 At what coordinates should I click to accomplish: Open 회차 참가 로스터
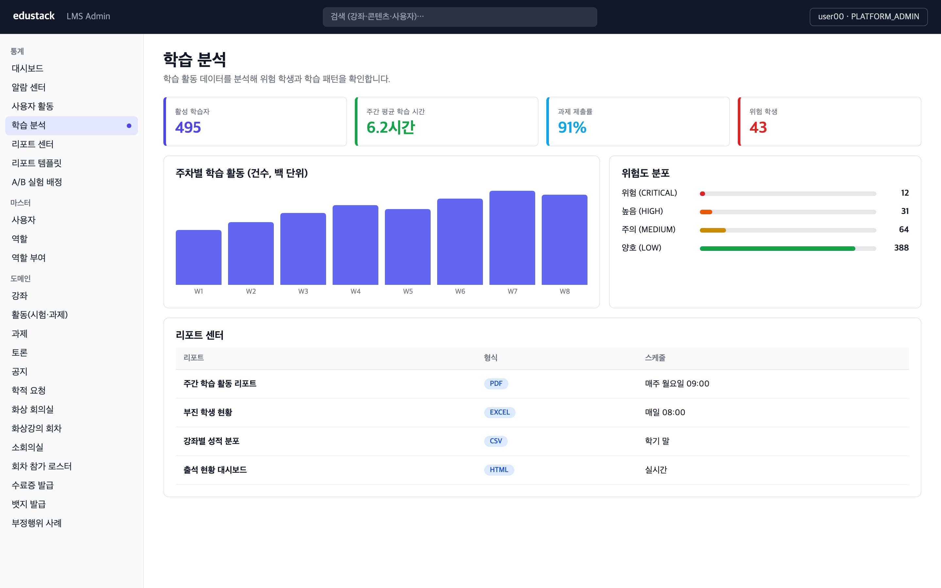tap(72, 466)
